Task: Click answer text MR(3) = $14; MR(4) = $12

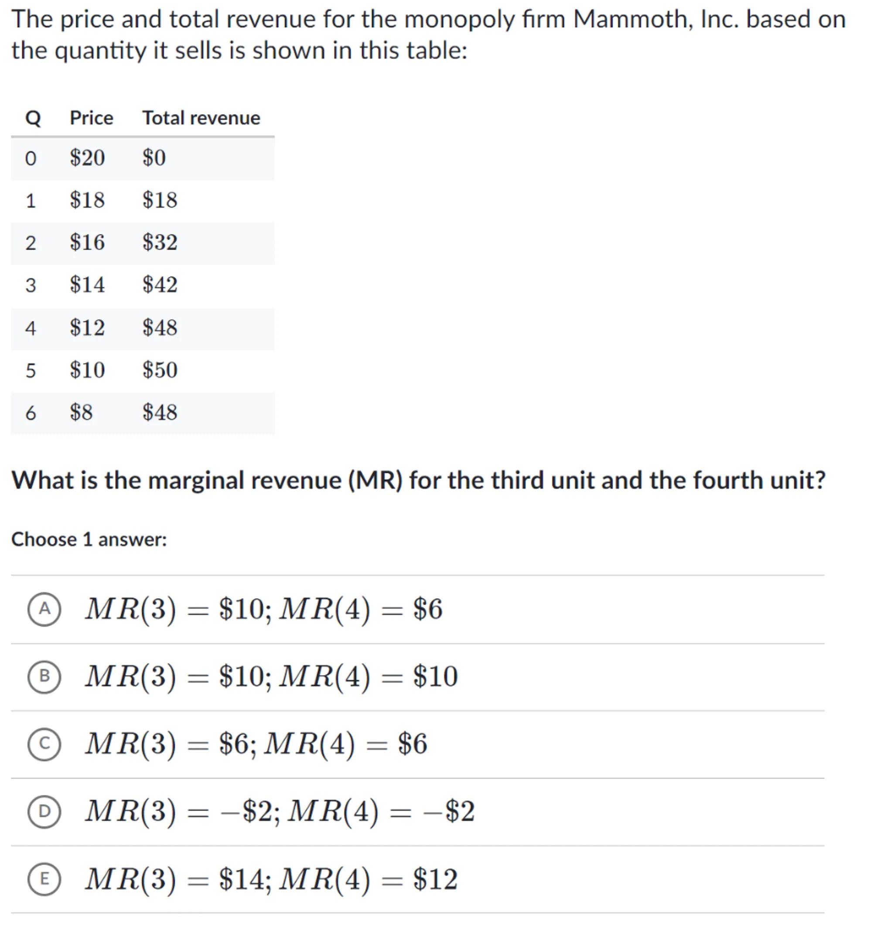Action: [271, 879]
